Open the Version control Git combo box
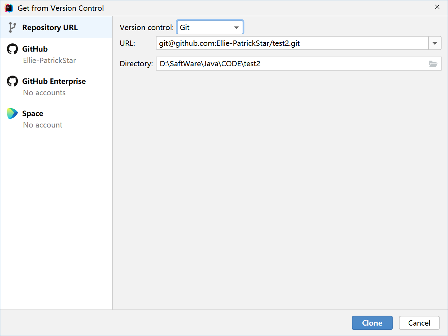The width and height of the screenshot is (448, 336). point(210,27)
